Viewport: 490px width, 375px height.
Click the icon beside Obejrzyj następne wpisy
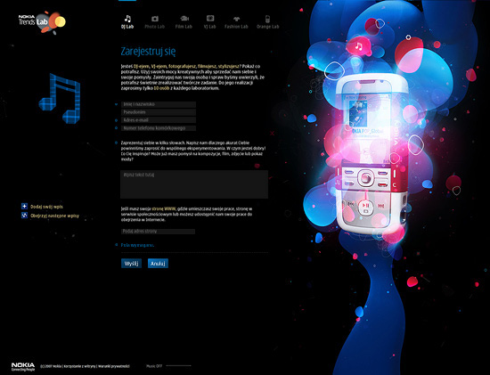pos(24,216)
